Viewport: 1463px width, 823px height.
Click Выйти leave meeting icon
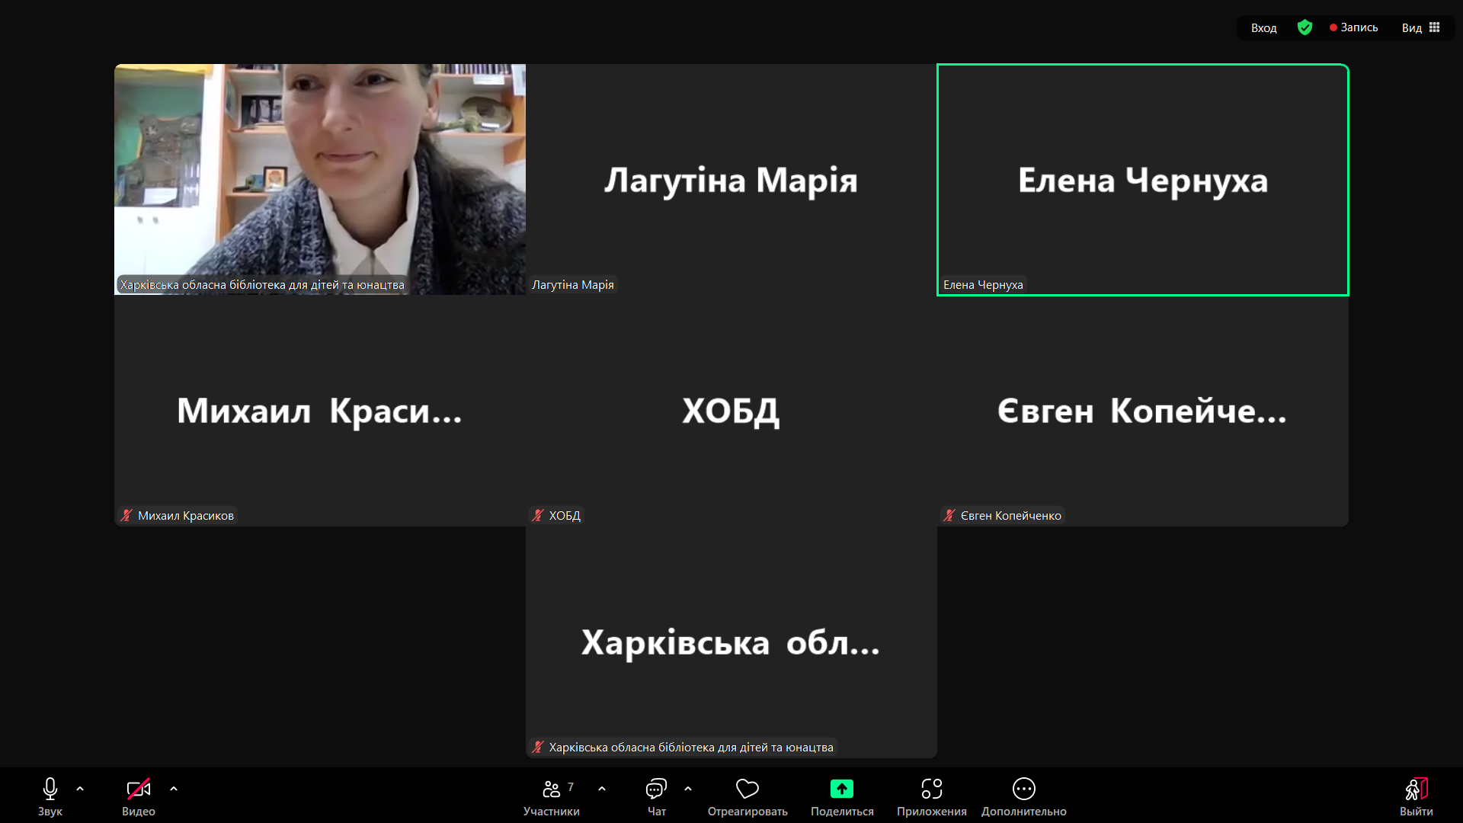1416,789
